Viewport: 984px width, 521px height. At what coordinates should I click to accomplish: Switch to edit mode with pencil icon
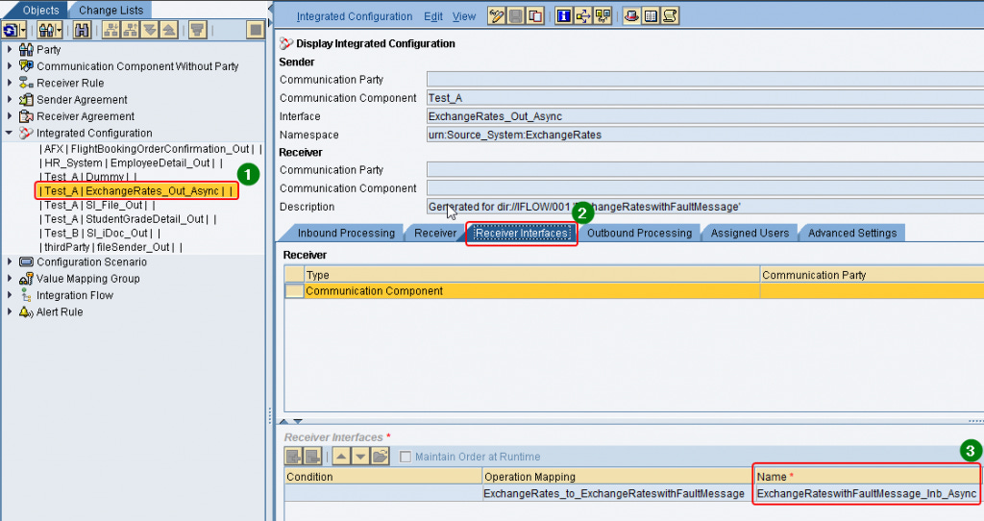pyautogui.click(x=497, y=15)
